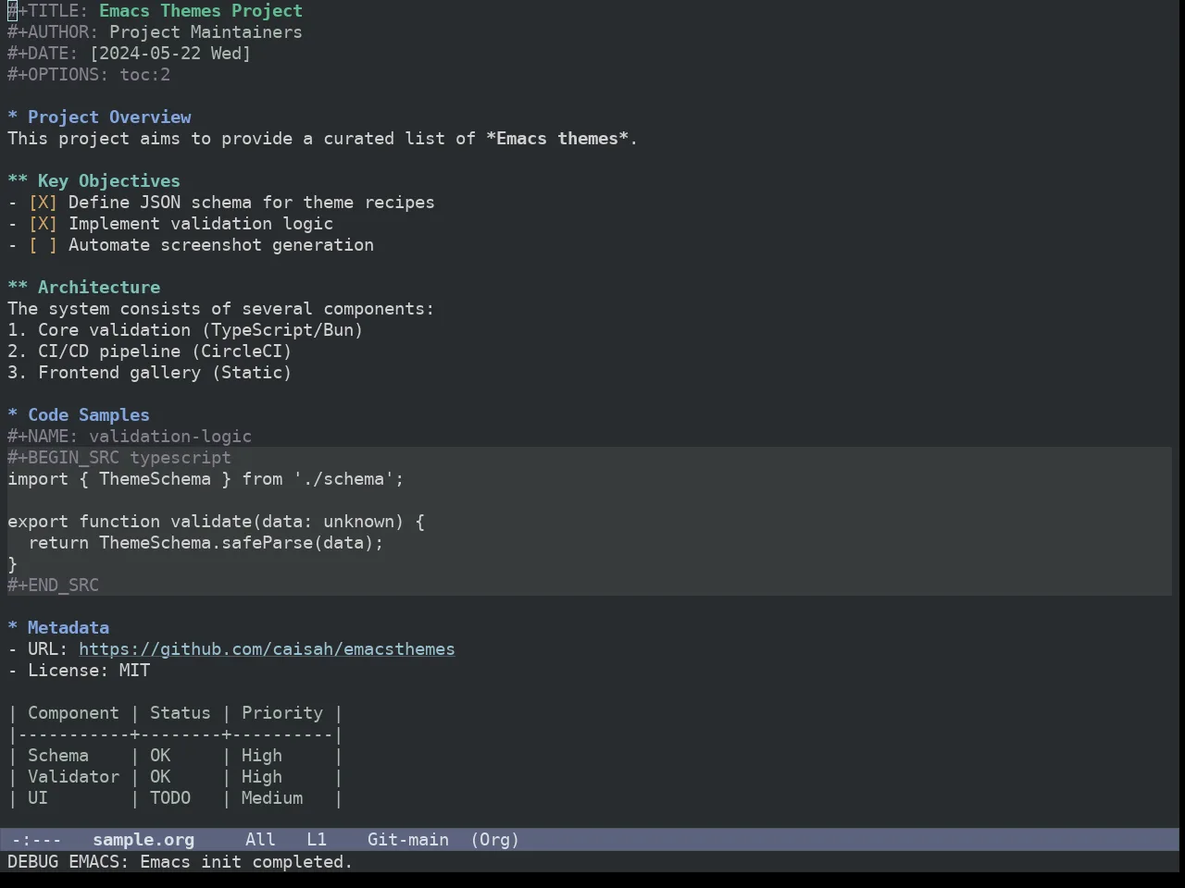Click '#+NAME: validation-logic' line
This screenshot has height=888, width=1185.
tap(130, 437)
